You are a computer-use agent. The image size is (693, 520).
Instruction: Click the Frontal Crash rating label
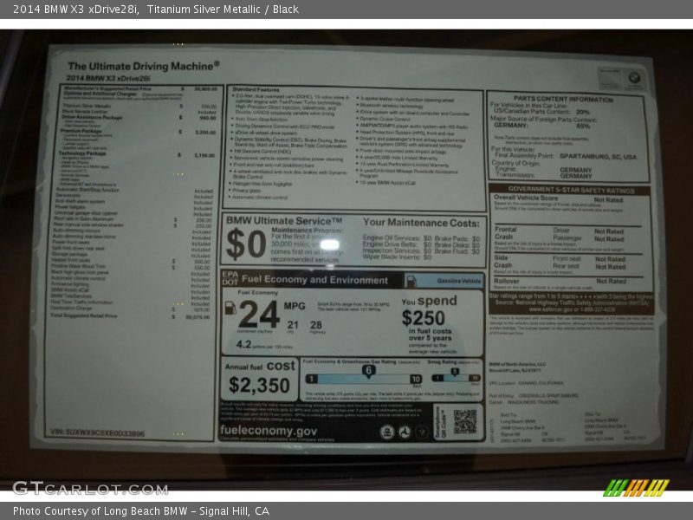pos(505,233)
